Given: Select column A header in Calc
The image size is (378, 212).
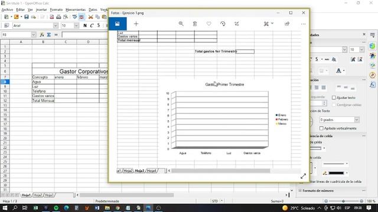Looking at the screenshot, I should click(21, 42).
